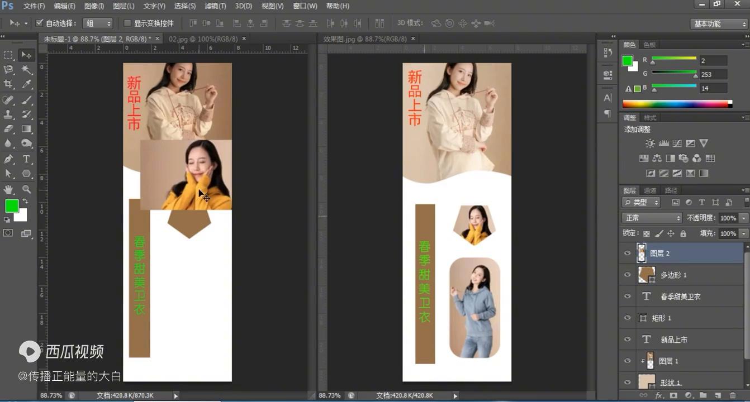Select the Move tool
The width and height of the screenshot is (750, 402).
tap(26, 55)
